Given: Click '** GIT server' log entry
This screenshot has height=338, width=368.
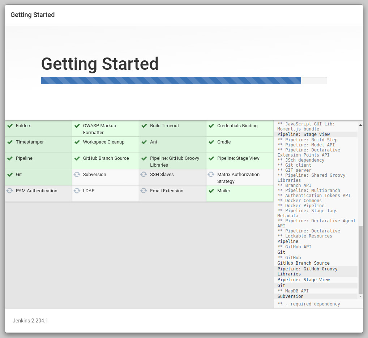Looking at the screenshot, I should (294, 170).
